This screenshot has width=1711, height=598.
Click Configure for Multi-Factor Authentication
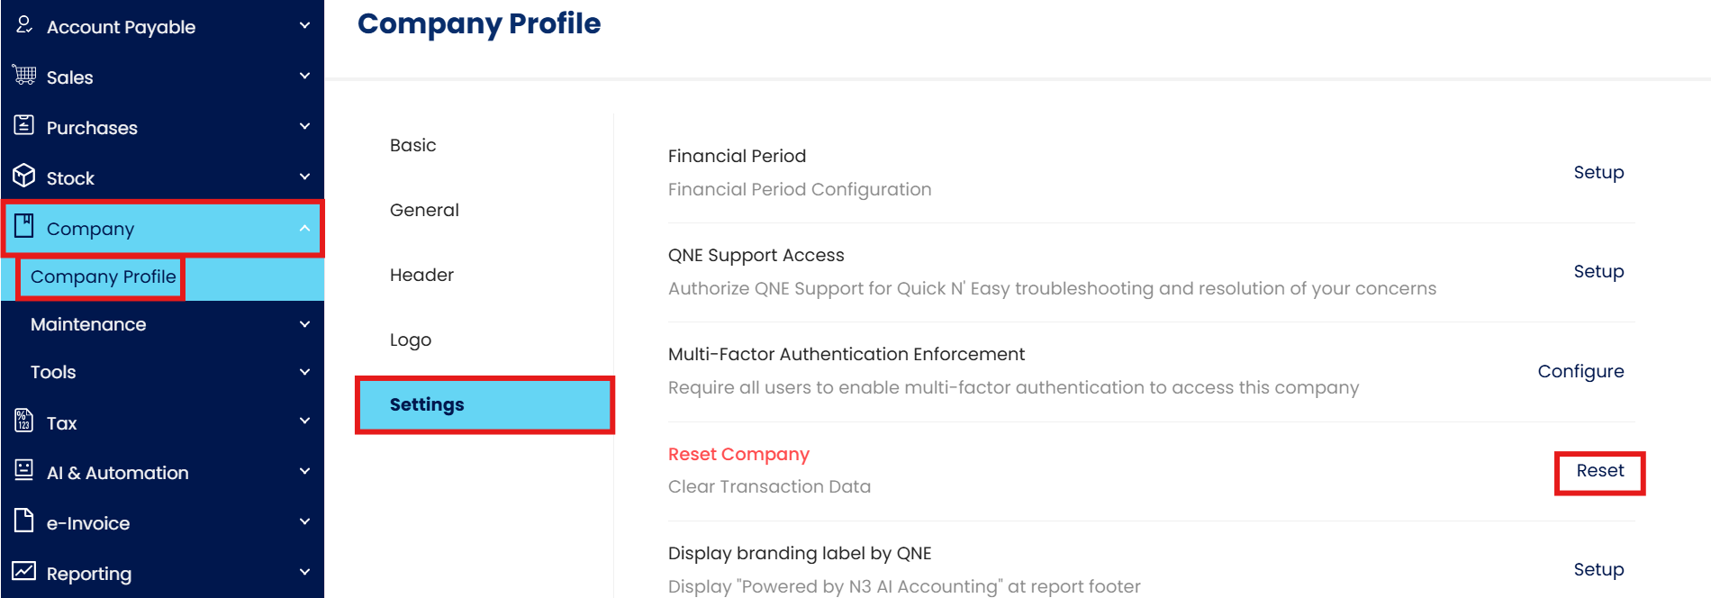1580,371
